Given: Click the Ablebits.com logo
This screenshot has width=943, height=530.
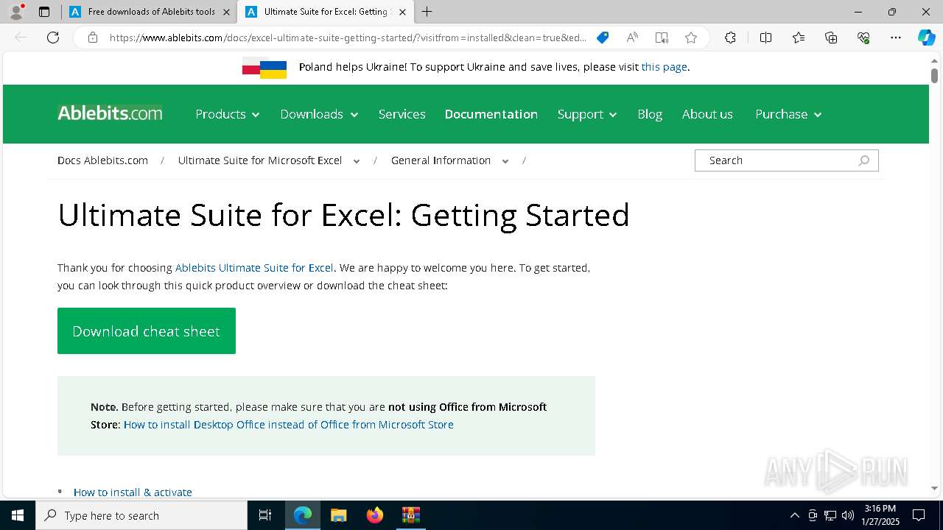Looking at the screenshot, I should point(110,113).
